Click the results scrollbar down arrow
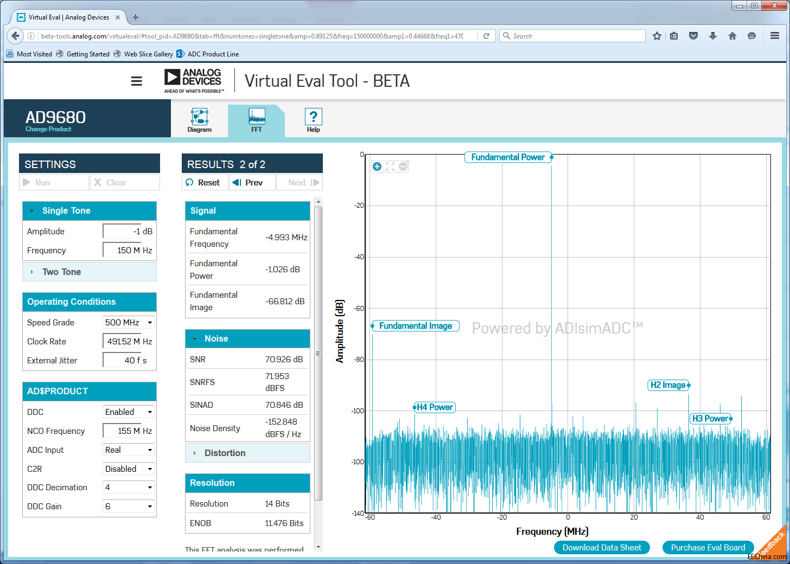 (x=318, y=547)
